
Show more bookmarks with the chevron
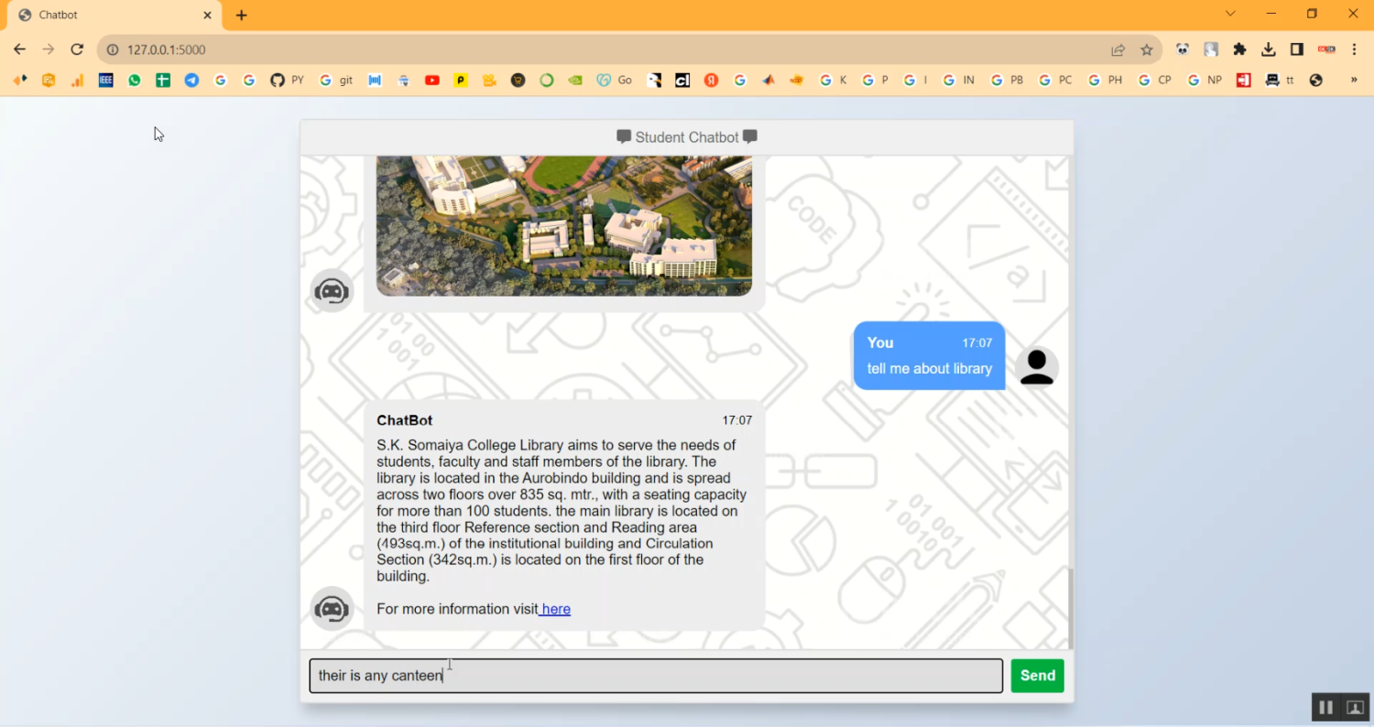click(x=1354, y=81)
